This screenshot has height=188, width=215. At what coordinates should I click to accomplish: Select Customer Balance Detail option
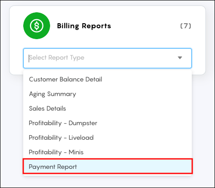pos(107,79)
